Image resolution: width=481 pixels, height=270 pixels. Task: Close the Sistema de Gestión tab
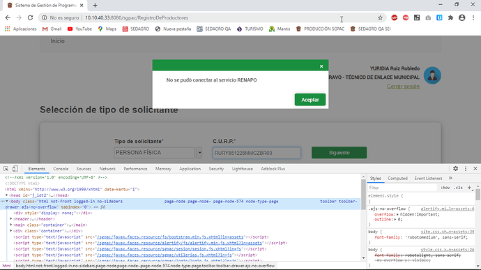(x=82, y=5)
